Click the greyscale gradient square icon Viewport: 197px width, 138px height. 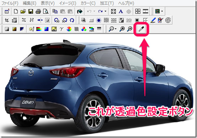tap(7, 29)
